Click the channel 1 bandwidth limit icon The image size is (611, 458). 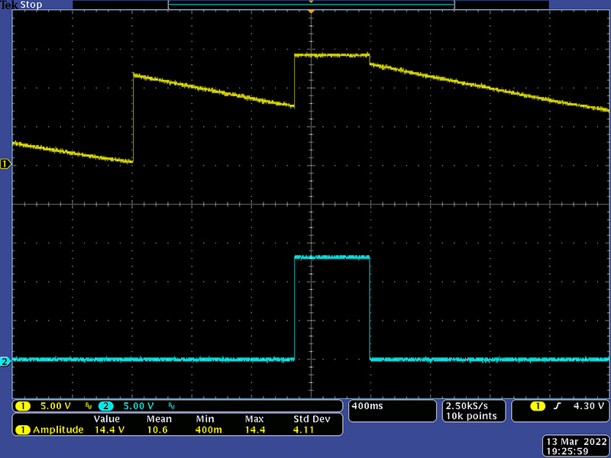(x=88, y=406)
